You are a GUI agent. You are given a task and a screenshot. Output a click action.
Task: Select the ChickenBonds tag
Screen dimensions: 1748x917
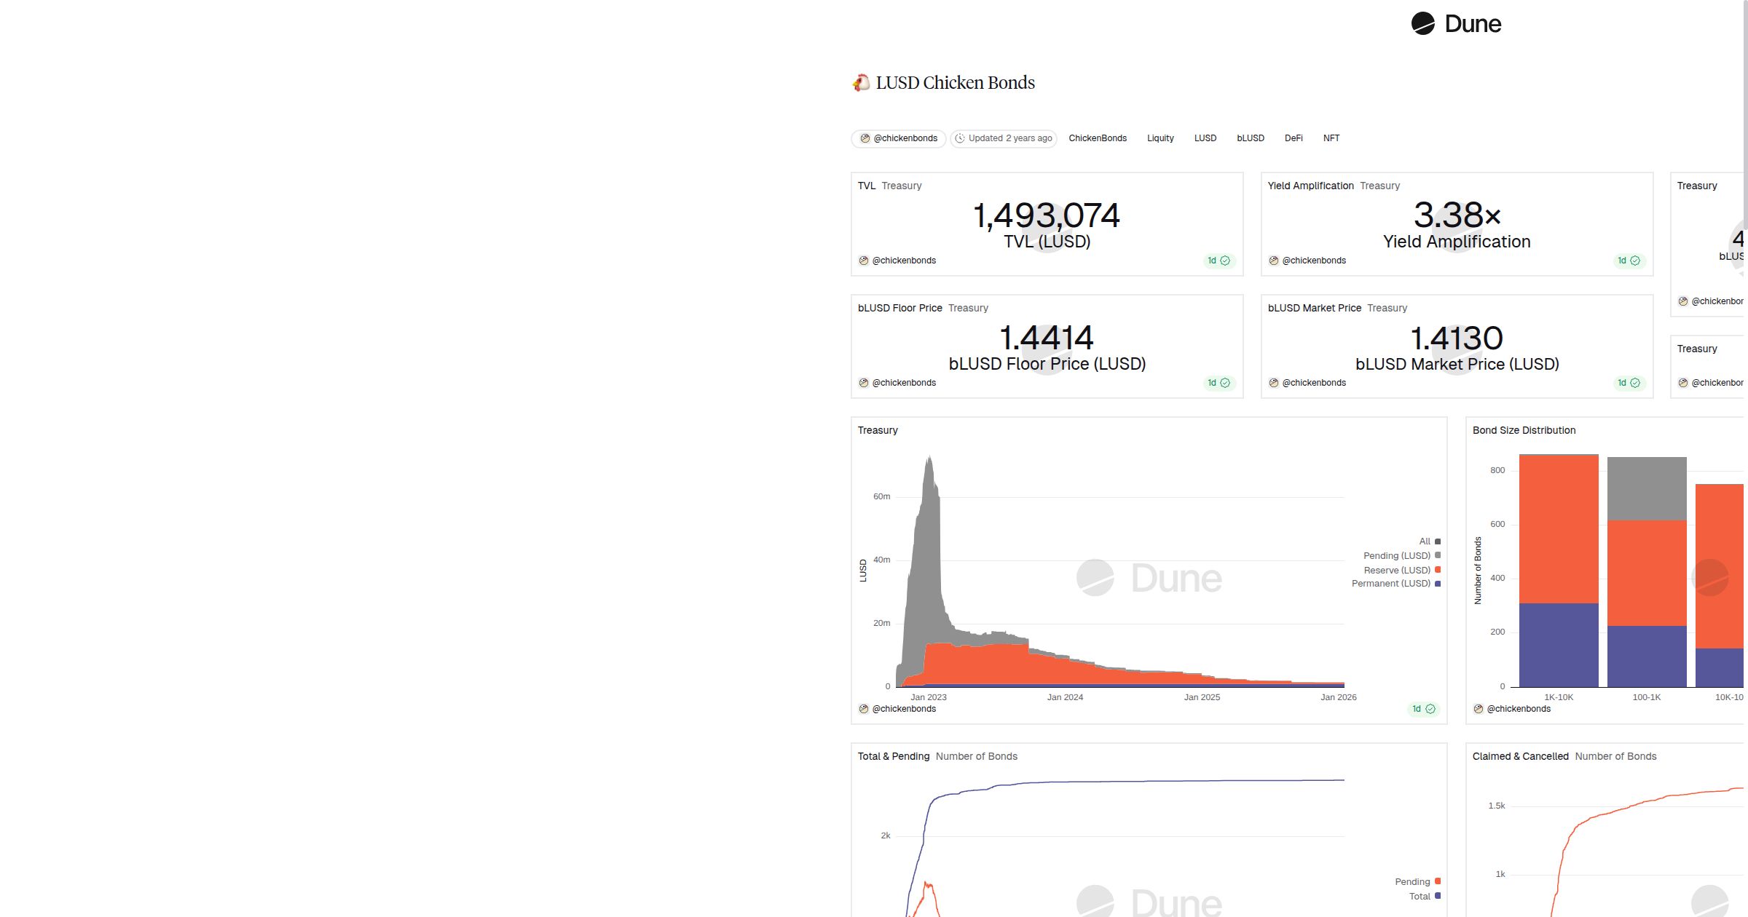click(1097, 138)
